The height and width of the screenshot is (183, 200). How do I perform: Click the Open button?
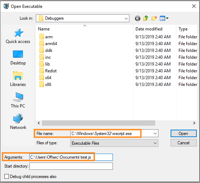point(184,134)
